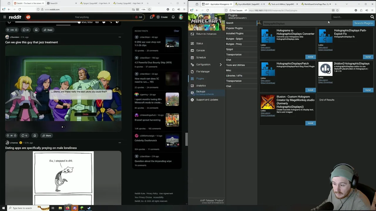This screenshot has width=376, height=211.
Task: Switch to the AsyncWorldEdit SpigotMC tab
Action: [x=250, y=4]
